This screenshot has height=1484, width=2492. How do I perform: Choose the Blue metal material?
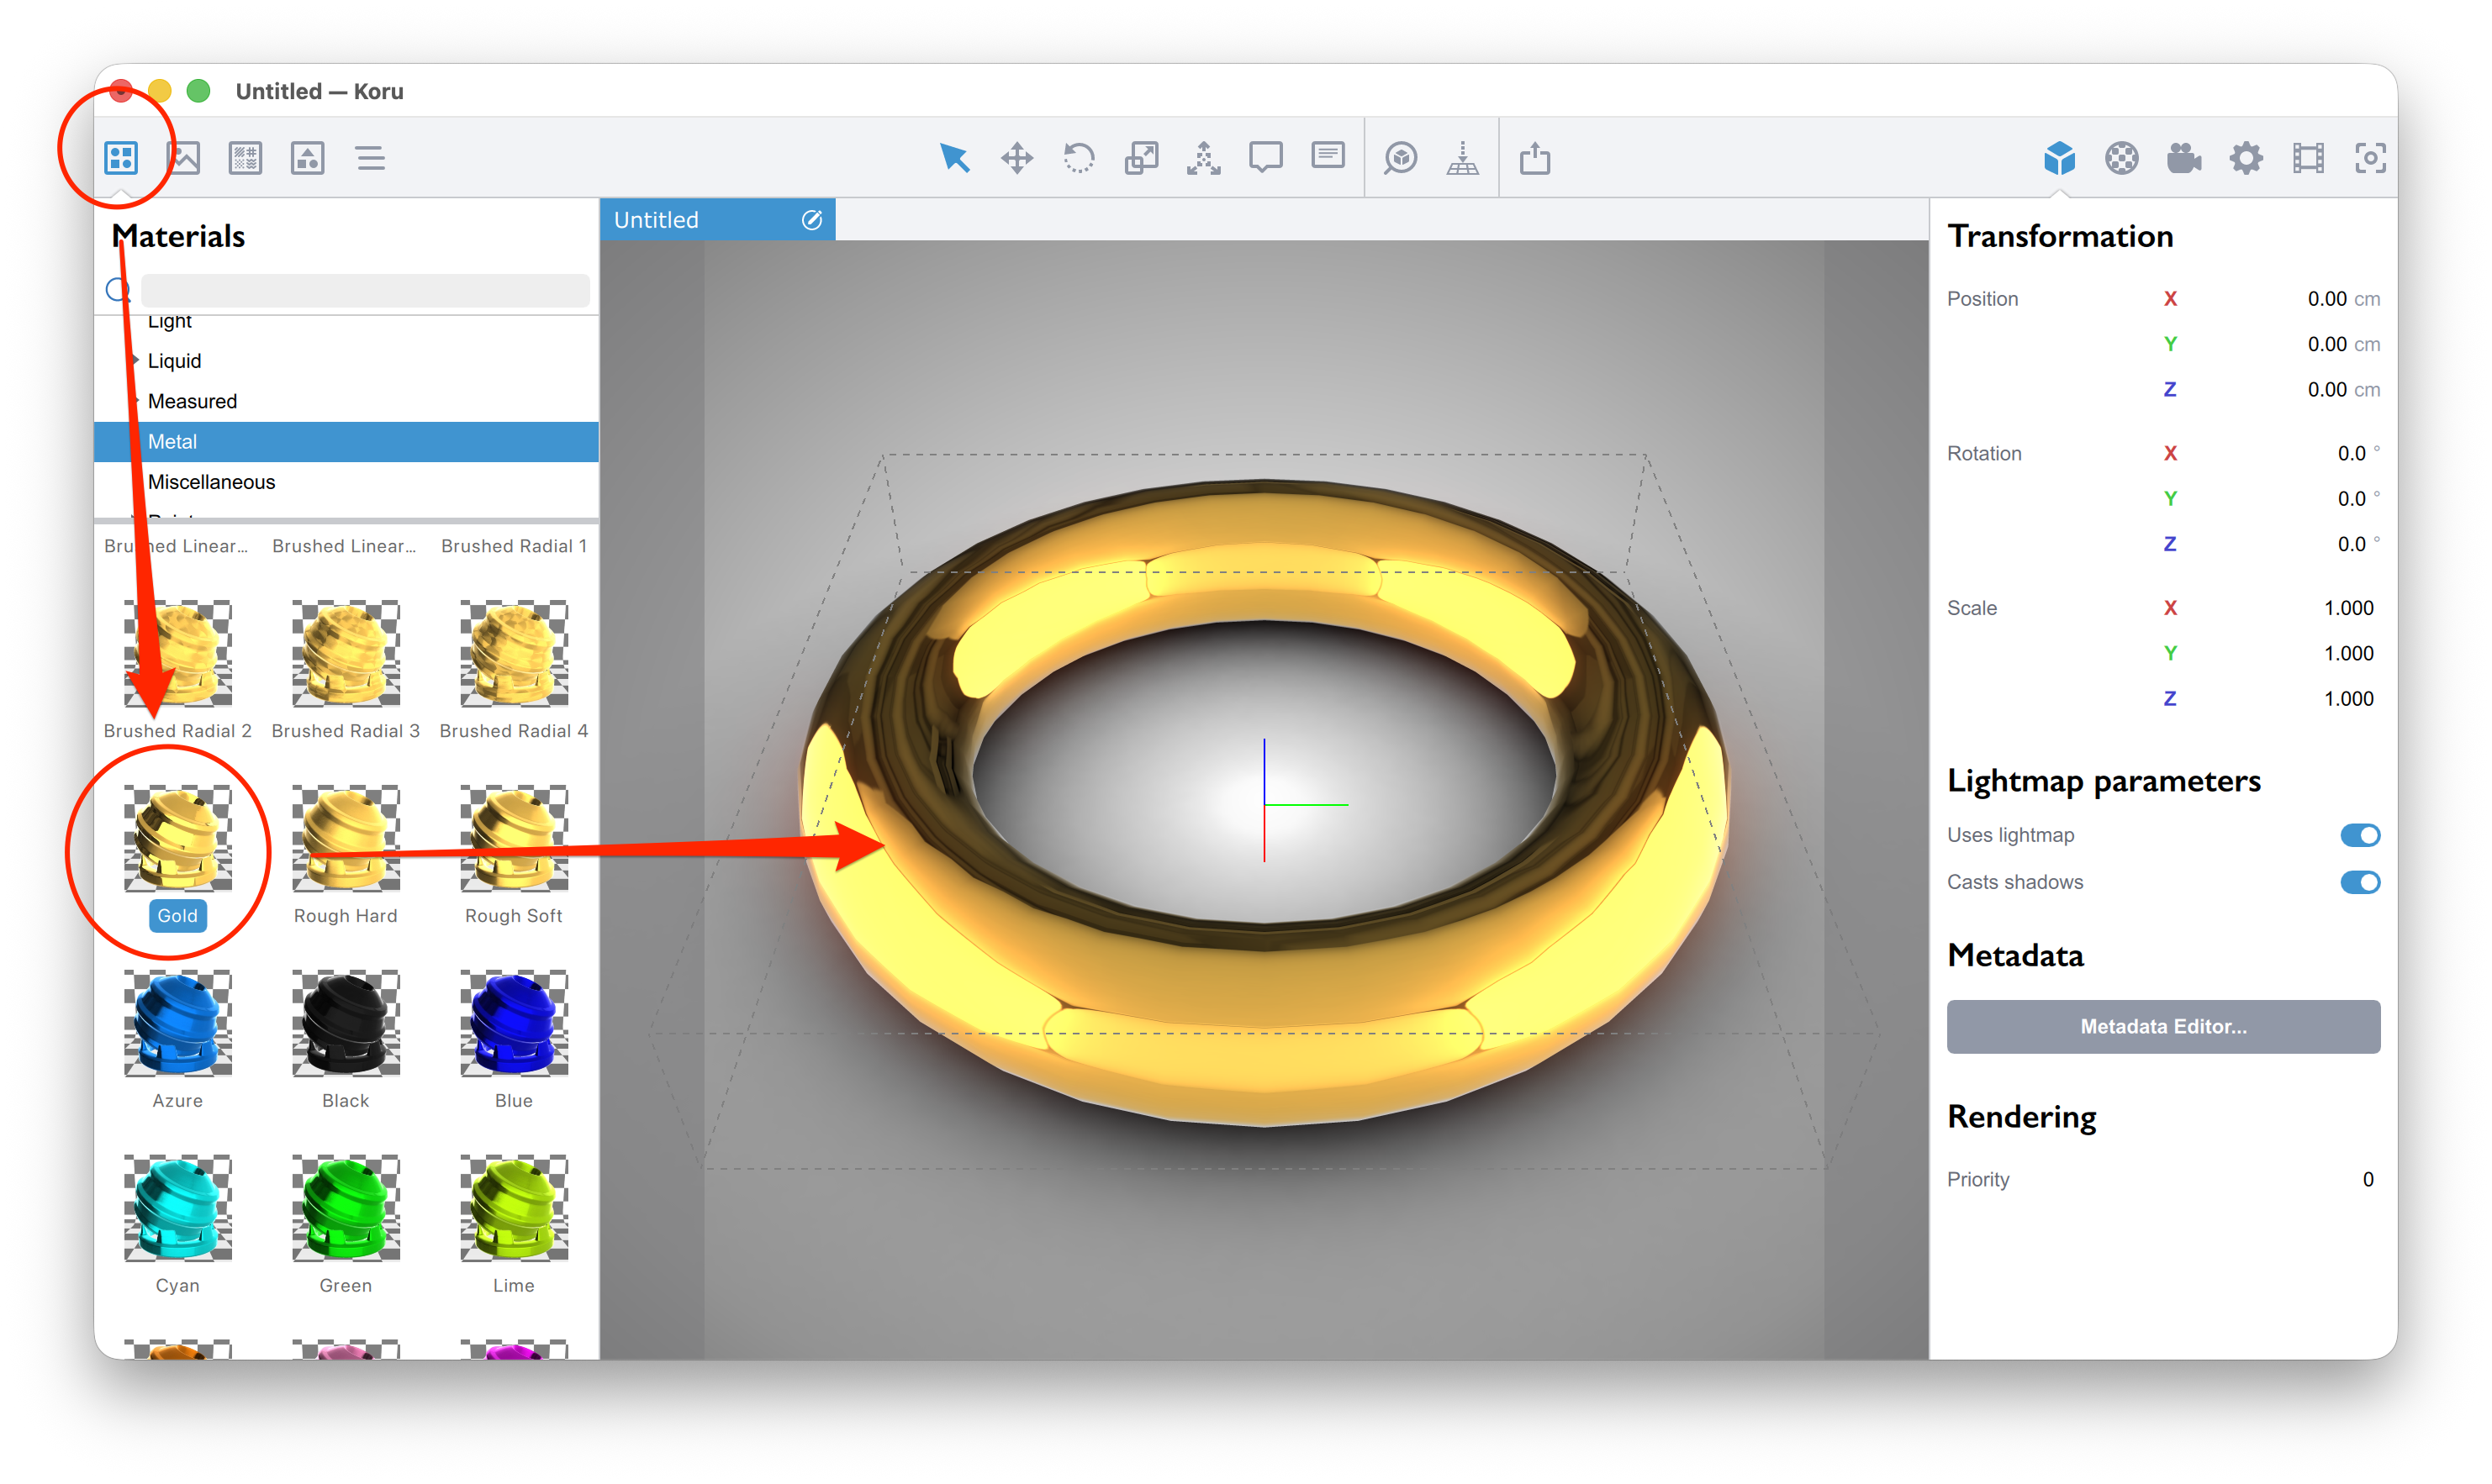coord(513,1023)
